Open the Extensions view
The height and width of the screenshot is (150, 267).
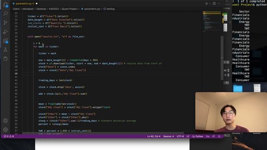coord(5,41)
